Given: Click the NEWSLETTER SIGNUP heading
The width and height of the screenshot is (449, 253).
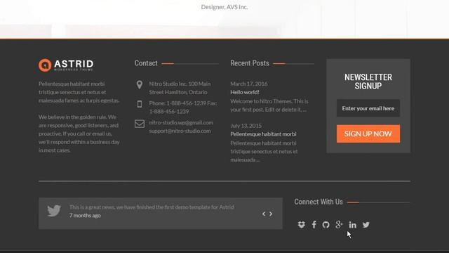Looking at the screenshot, I should pos(368,82).
